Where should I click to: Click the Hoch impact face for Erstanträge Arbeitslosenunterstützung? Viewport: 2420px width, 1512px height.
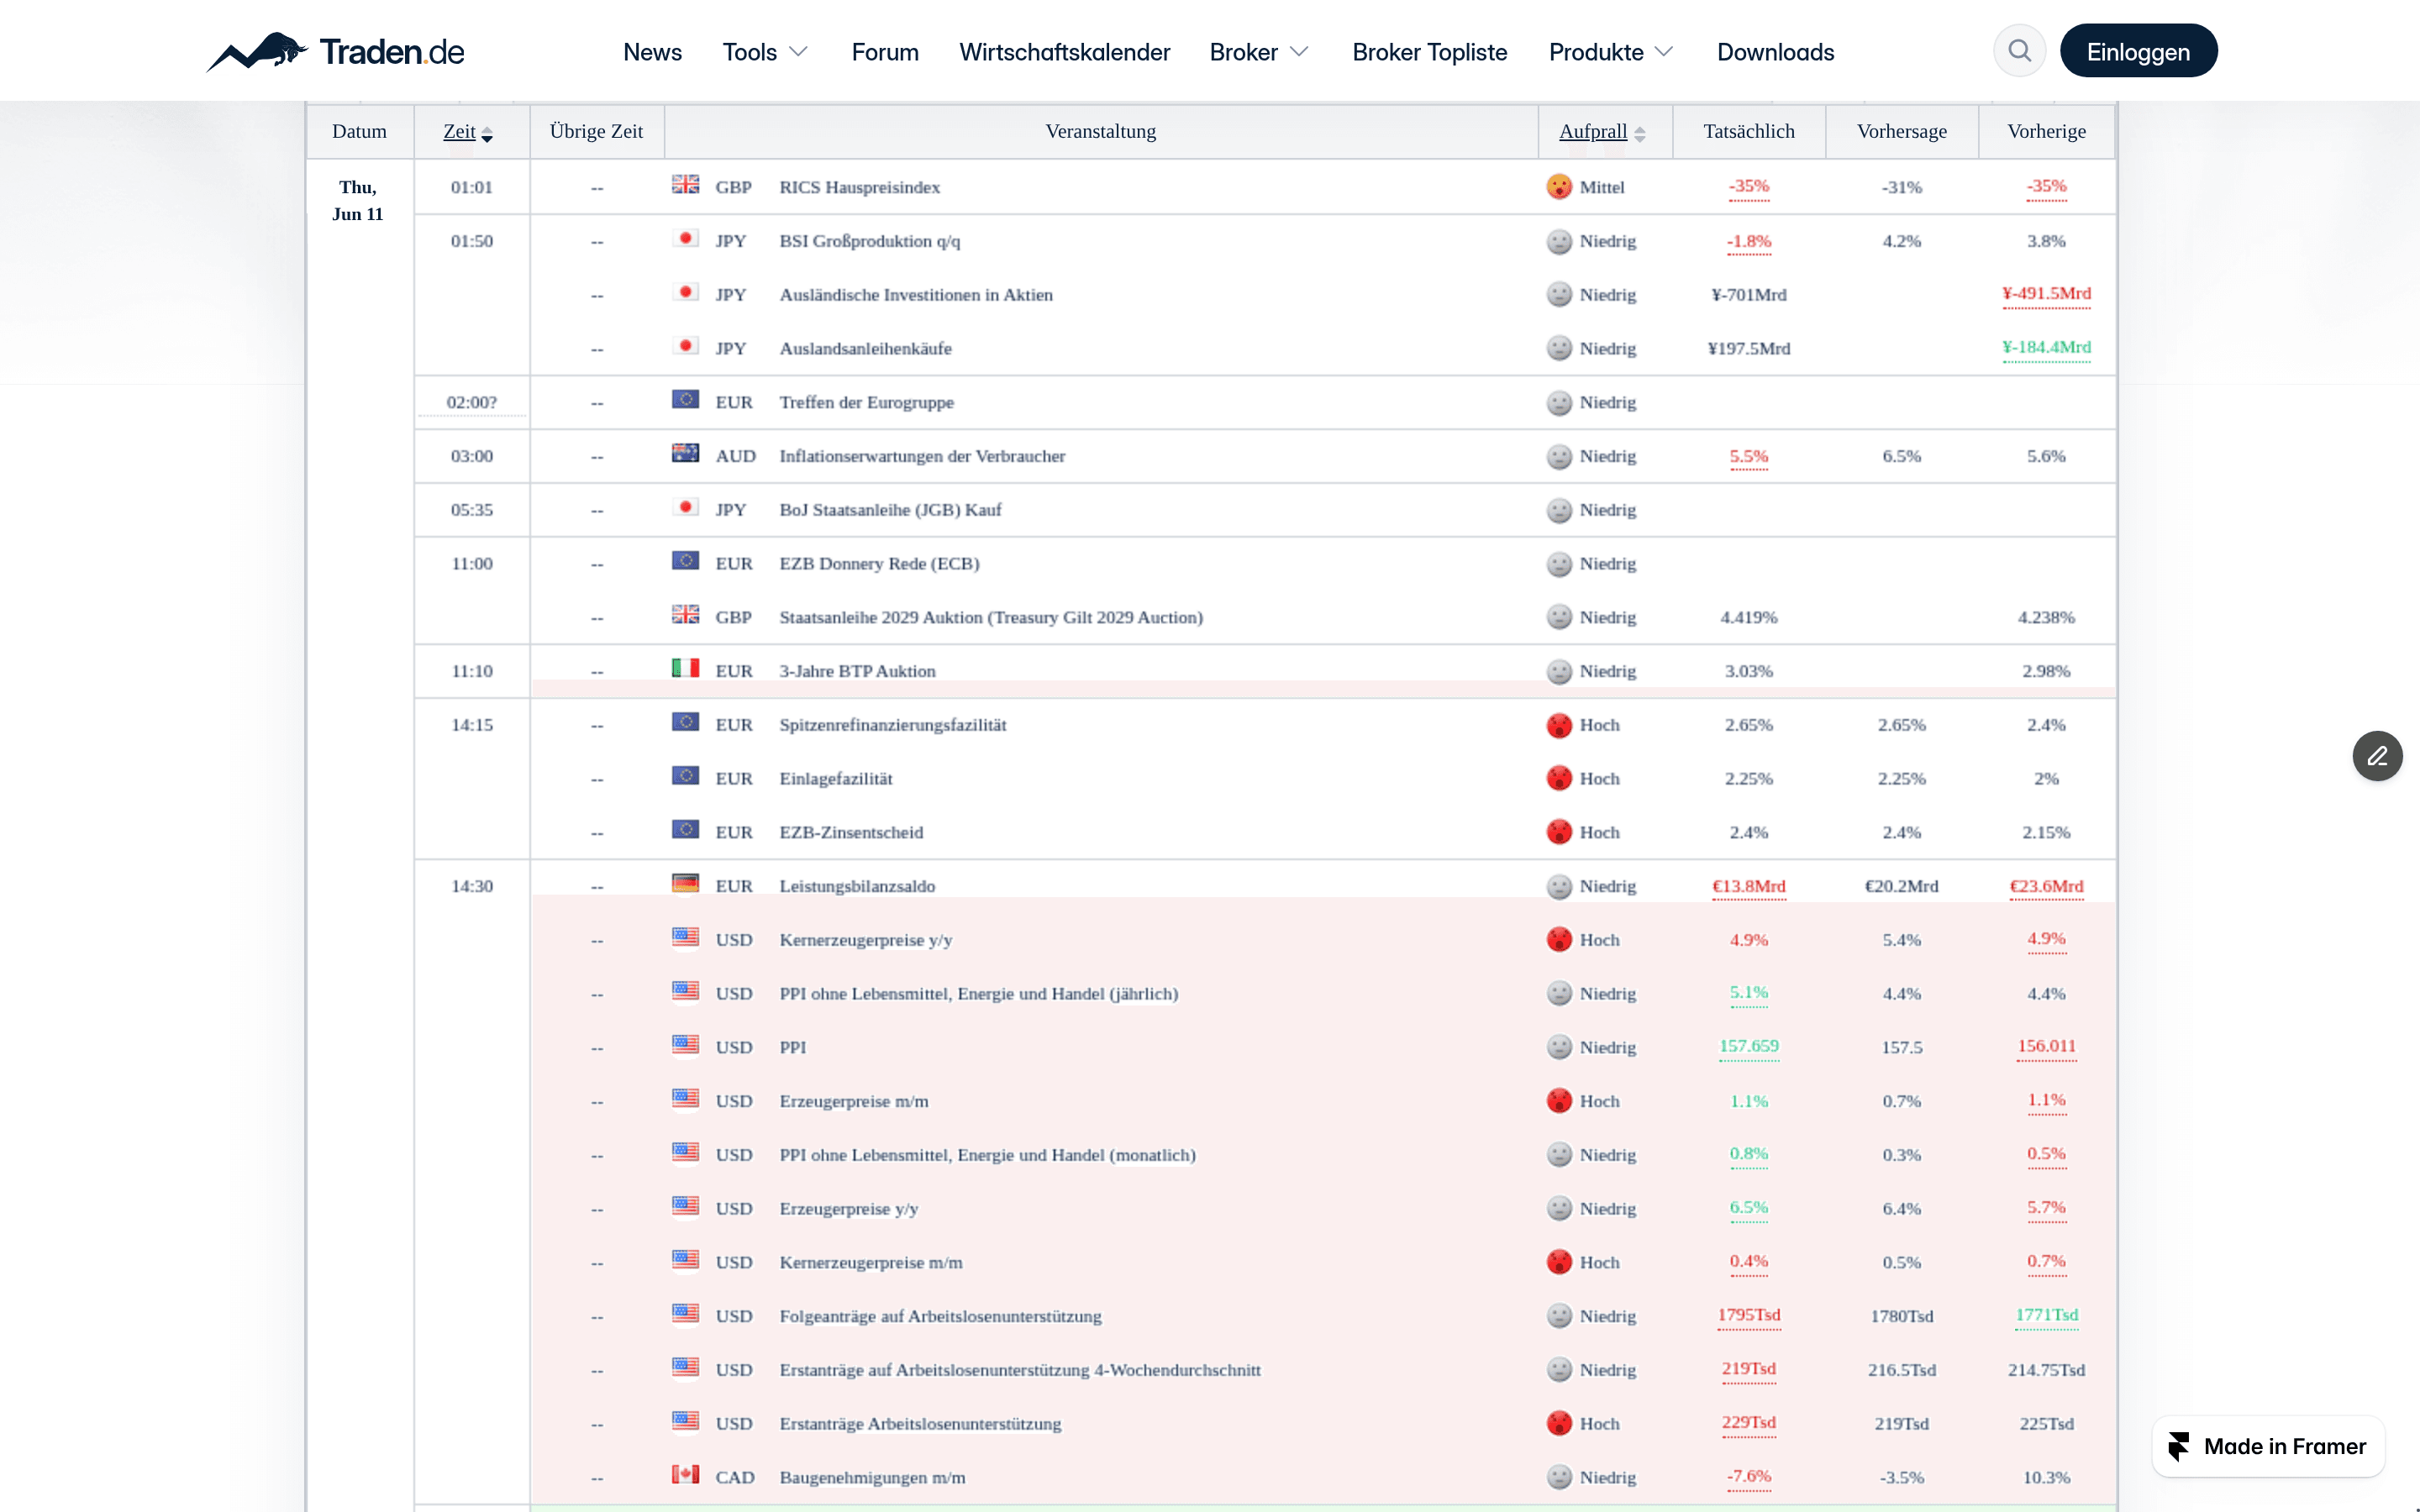pos(1559,1423)
